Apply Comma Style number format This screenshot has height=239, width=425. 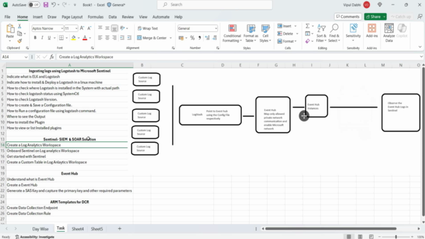(x=200, y=38)
